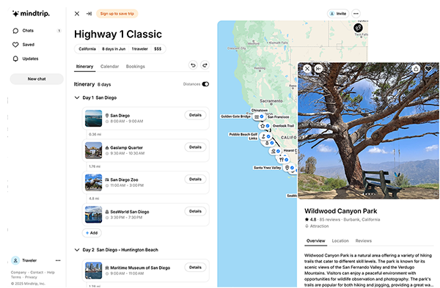The height and width of the screenshot is (288, 440).
Task: Open the Help footer link
Action: click(51, 273)
